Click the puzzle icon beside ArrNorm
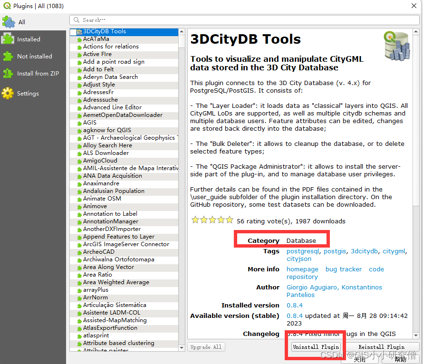Image resolution: width=423 pixels, height=364 pixels. 79,298
